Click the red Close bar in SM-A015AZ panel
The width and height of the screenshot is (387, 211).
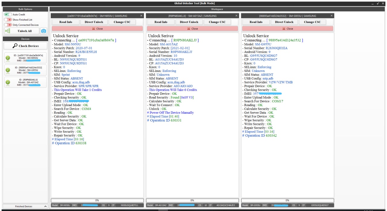pyautogui.click(x=192, y=29)
